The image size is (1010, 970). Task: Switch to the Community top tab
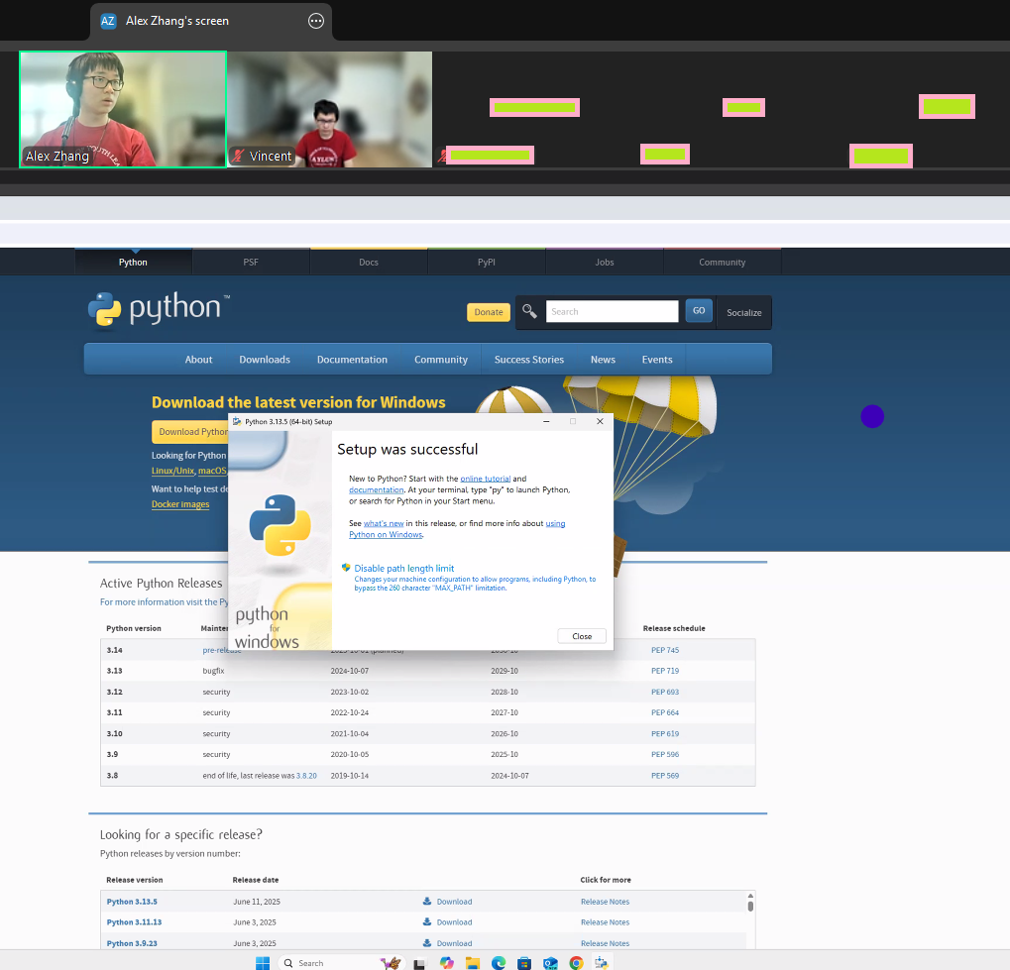tap(723, 263)
